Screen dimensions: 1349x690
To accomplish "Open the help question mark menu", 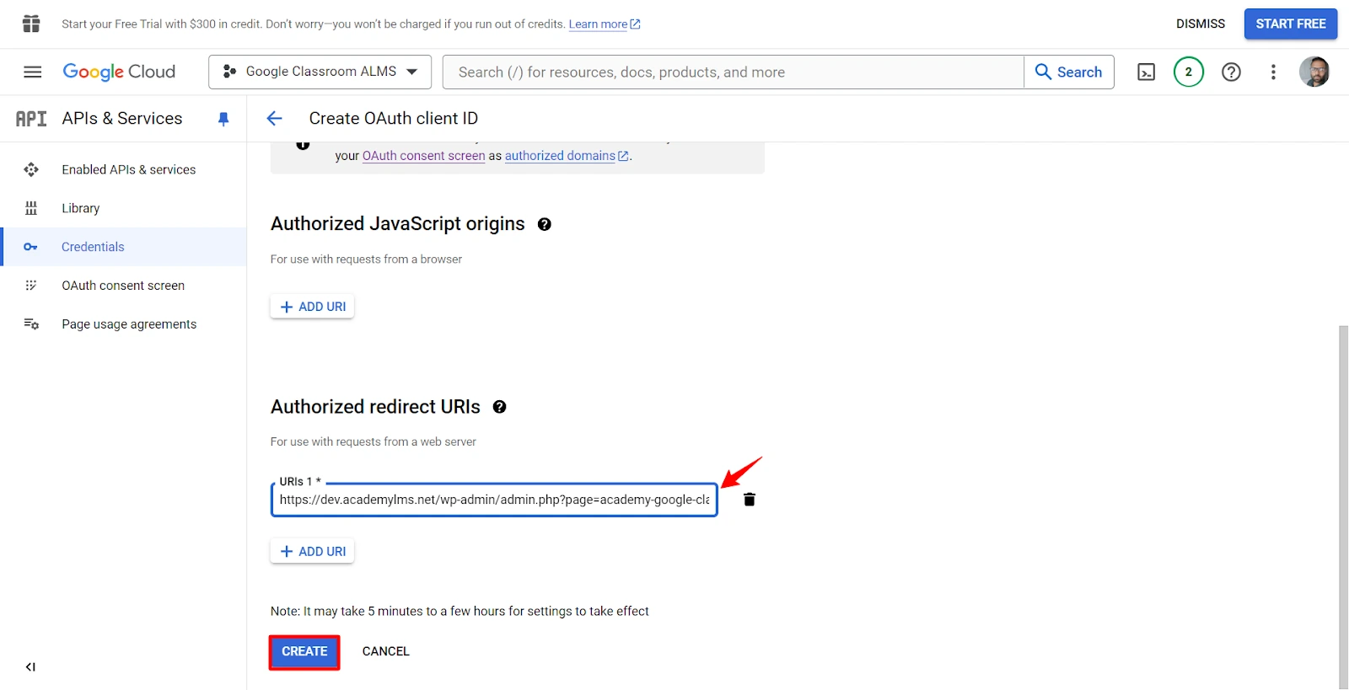I will 1231,72.
